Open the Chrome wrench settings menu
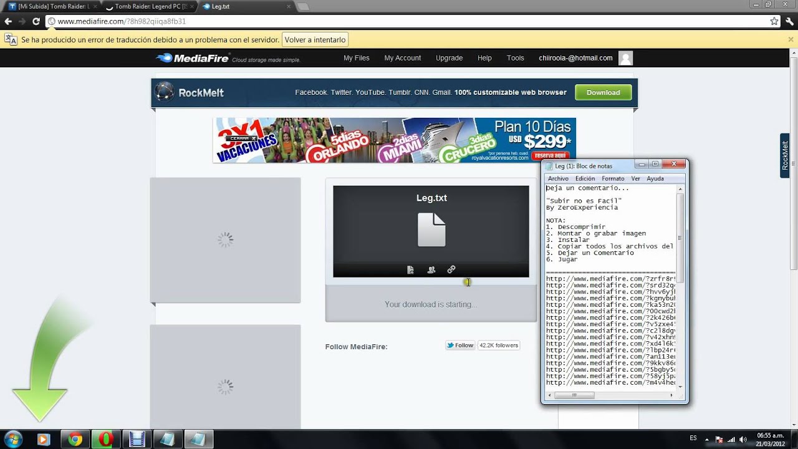The width and height of the screenshot is (798, 449). (x=789, y=21)
